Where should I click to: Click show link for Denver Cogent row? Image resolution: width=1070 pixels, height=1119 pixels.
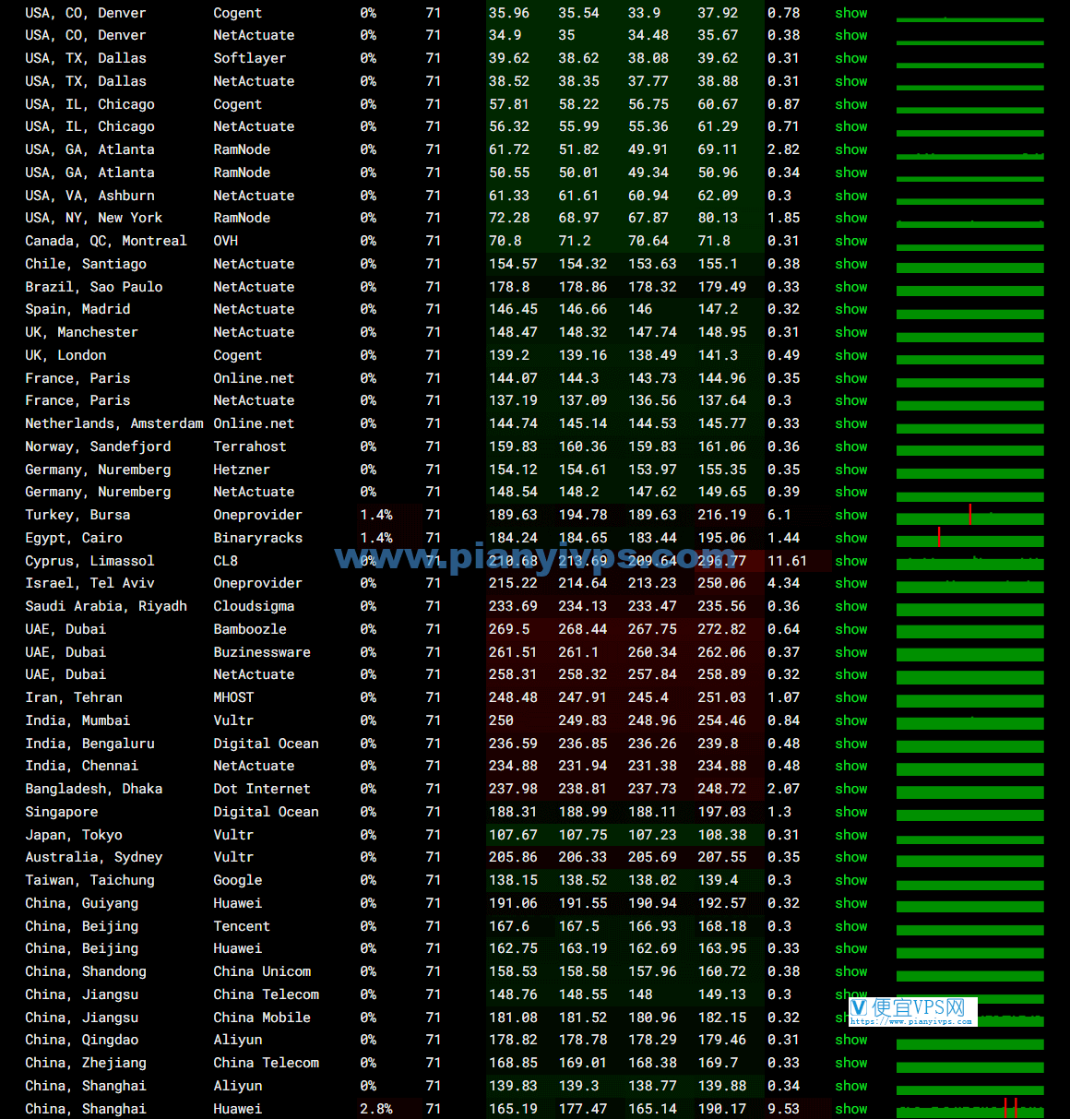[850, 13]
